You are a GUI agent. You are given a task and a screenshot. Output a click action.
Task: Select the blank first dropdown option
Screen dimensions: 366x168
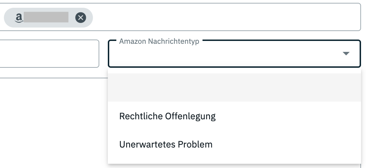[x=234, y=88]
